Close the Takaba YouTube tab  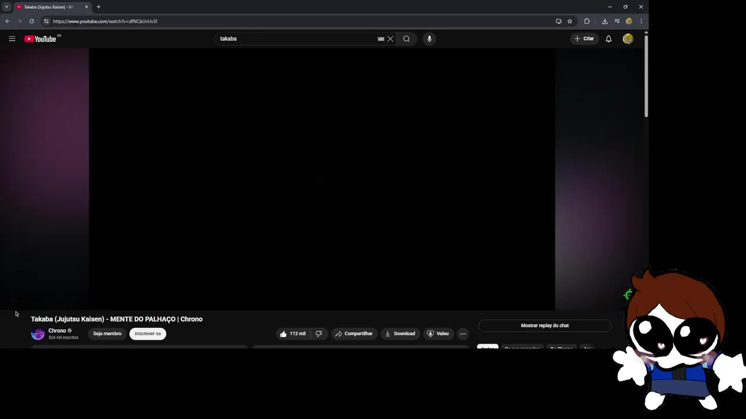[x=86, y=7]
